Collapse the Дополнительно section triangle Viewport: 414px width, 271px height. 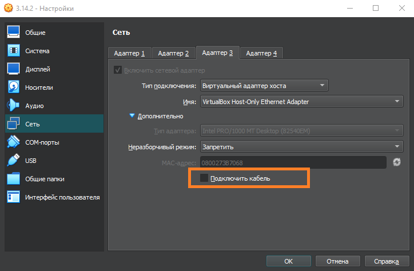pyautogui.click(x=132, y=115)
